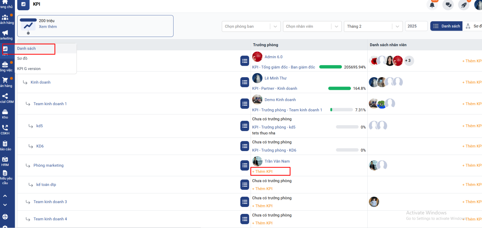Open the Tháng 2 month dropdown

click(x=373, y=26)
